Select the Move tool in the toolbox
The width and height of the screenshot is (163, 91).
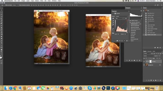2,10
